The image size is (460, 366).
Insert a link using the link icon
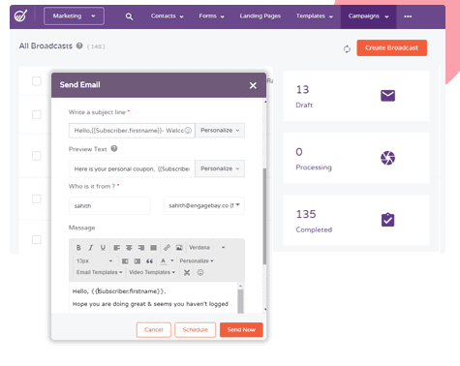[167, 248]
